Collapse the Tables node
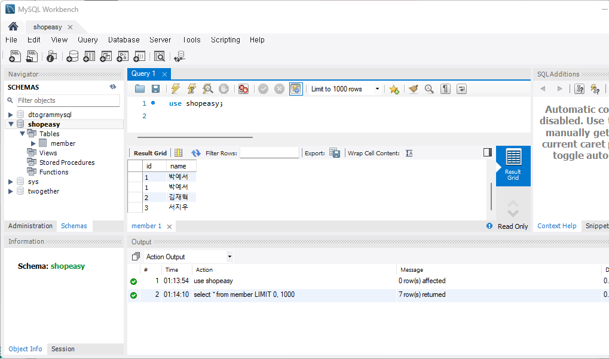The height and width of the screenshot is (359, 609). (23, 134)
